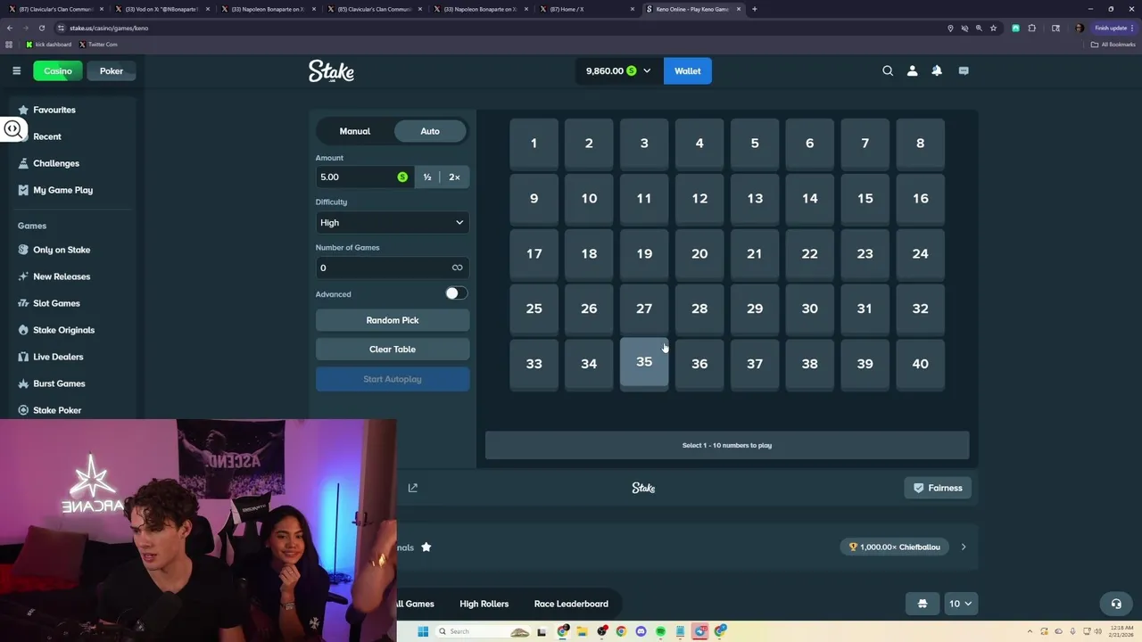
Task: Reload the page in browser
Action: pos(41,28)
